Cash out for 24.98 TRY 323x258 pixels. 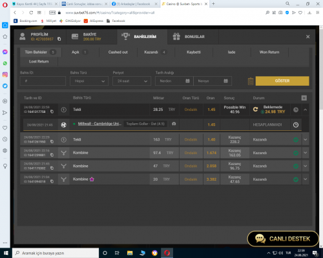tap(273, 112)
